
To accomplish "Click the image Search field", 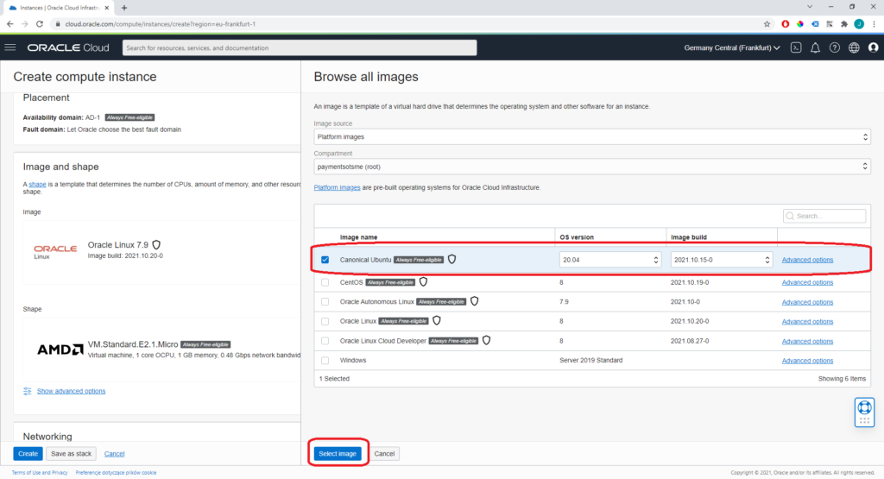I will 824,216.
